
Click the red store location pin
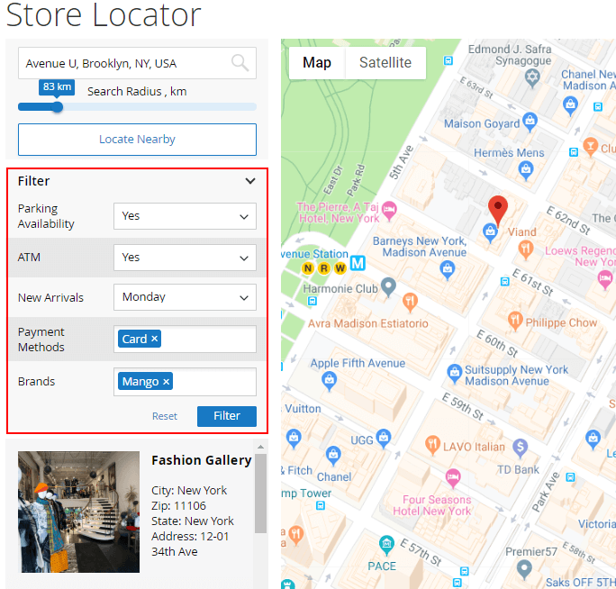point(497,210)
